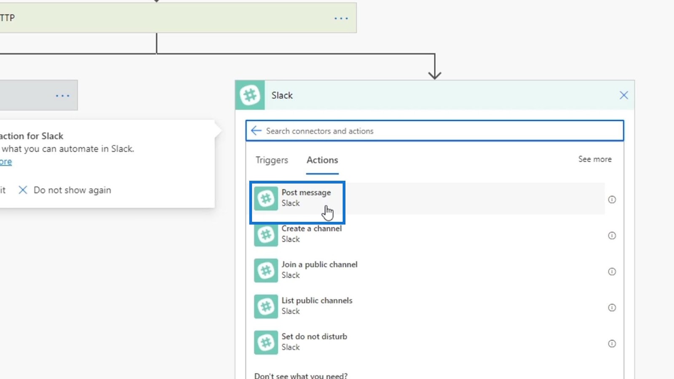
Task: Close the Slack action panel
Action: pyautogui.click(x=624, y=95)
